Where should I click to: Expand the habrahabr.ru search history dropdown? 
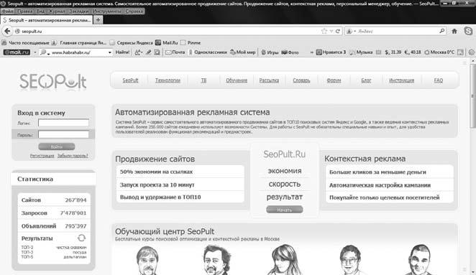(x=109, y=52)
